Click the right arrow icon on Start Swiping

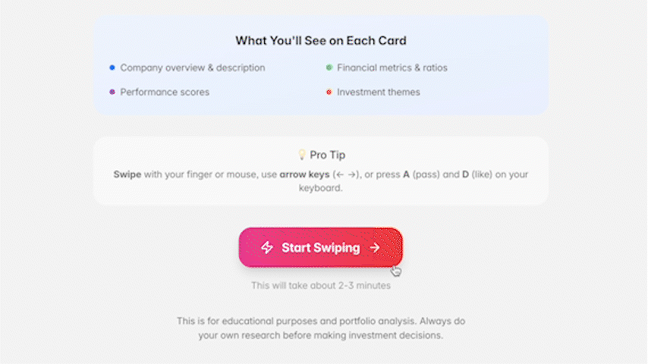[375, 248]
